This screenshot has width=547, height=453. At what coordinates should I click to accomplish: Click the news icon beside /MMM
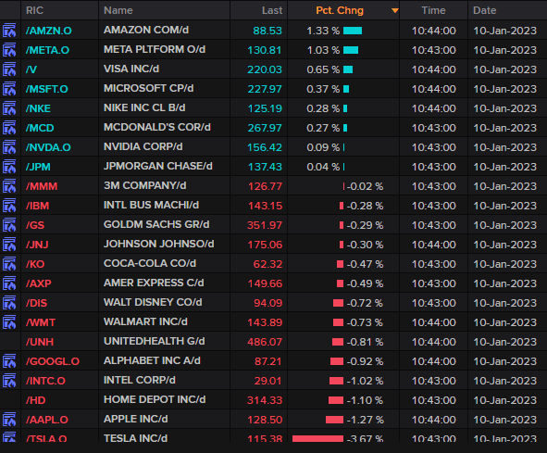point(9,186)
